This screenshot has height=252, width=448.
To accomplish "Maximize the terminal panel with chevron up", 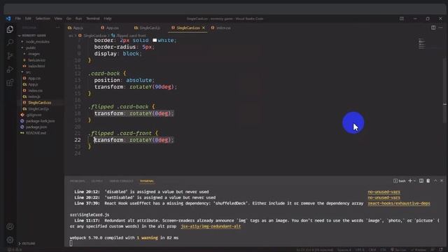I will [435, 181].
